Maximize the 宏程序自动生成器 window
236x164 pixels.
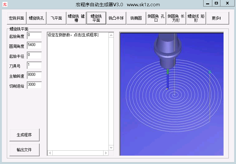(216, 3)
